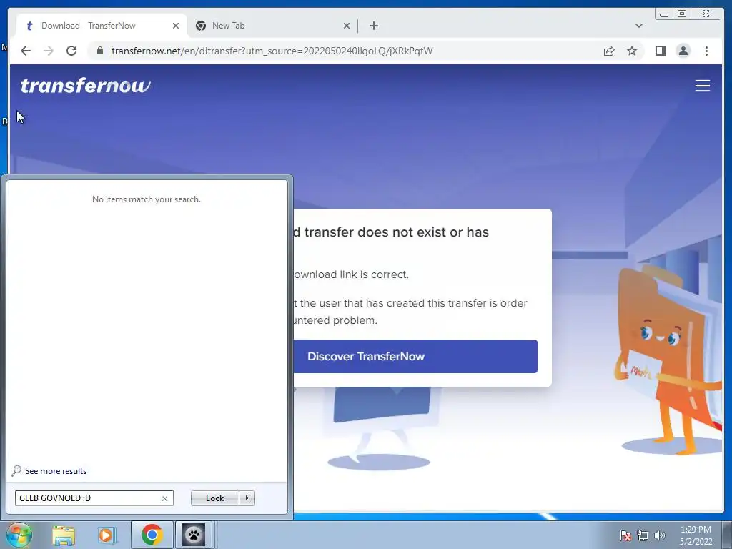Screen dimensions: 732x549
Task: Open the Chrome profile avatar menu
Action: click(x=683, y=51)
